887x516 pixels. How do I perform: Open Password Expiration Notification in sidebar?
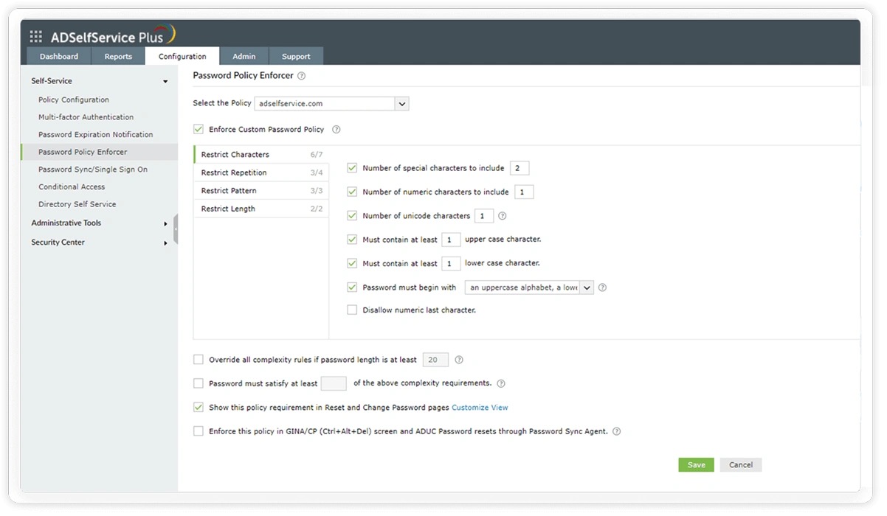96,135
